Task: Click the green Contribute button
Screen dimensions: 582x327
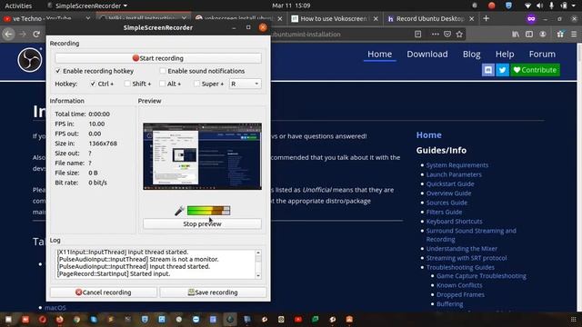Action: coord(536,70)
